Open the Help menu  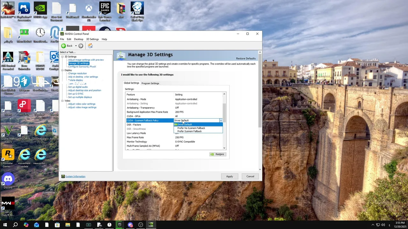104,39
